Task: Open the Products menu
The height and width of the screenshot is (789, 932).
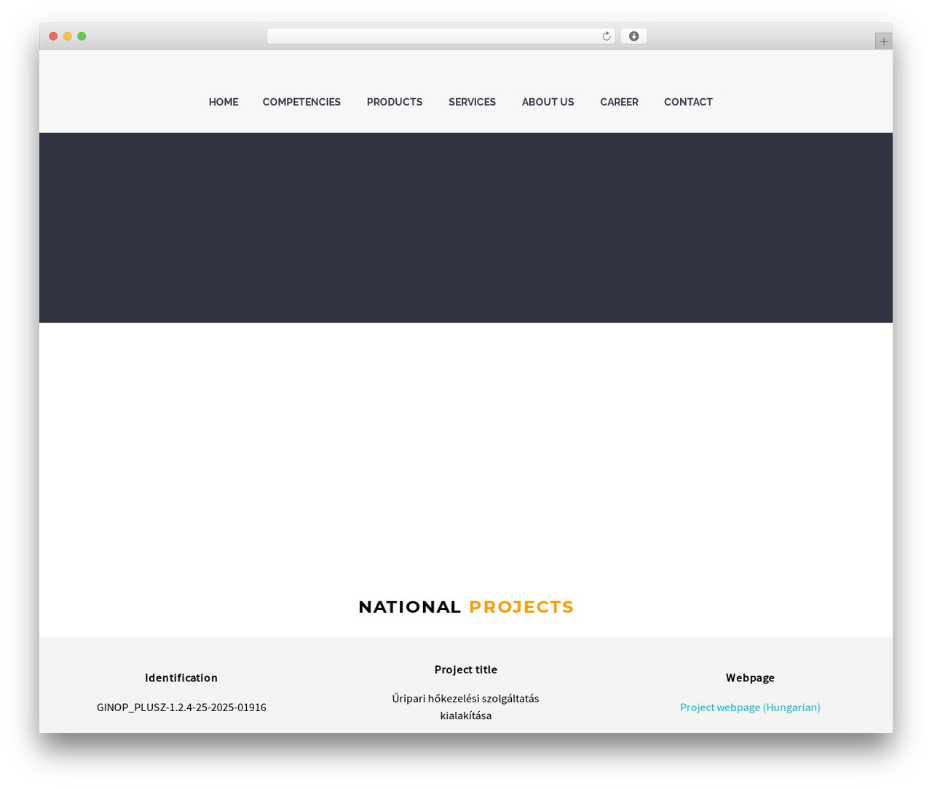Action: pyautogui.click(x=395, y=102)
